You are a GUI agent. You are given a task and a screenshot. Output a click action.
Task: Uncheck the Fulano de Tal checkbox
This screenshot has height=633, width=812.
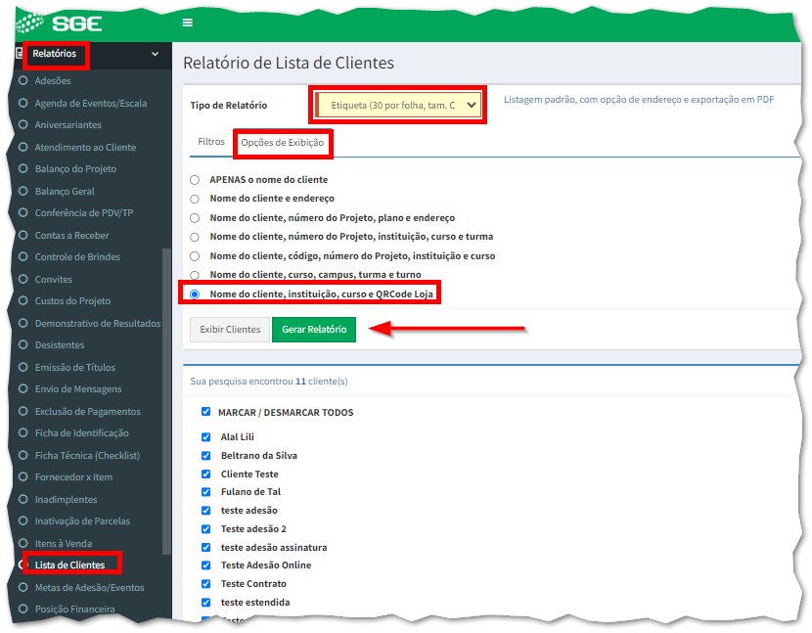[x=206, y=491]
